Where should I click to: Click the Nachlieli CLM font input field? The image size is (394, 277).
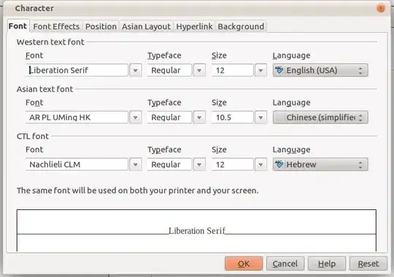pos(77,165)
